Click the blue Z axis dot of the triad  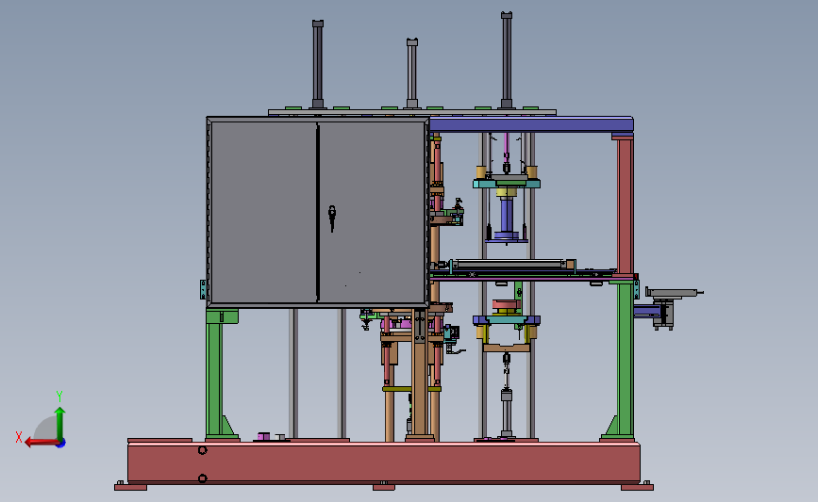61,444
